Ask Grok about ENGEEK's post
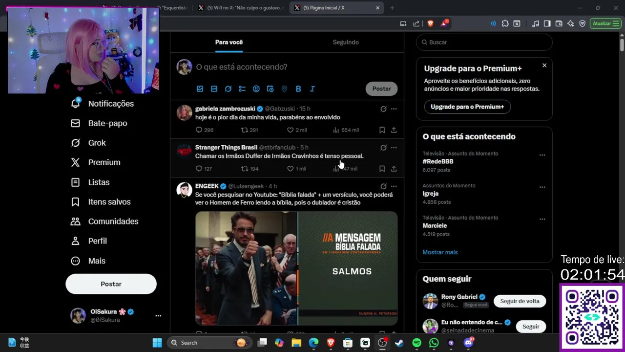Viewport: 625px width, 352px height. (383, 186)
